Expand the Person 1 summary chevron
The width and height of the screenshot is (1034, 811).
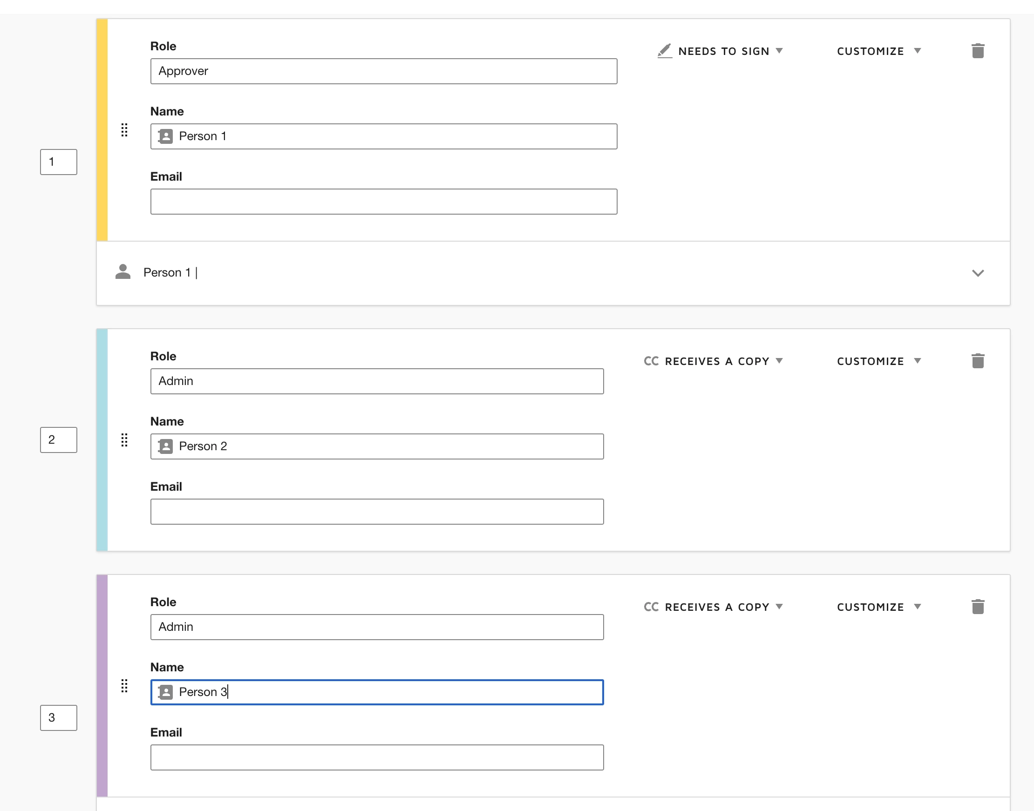[978, 273]
